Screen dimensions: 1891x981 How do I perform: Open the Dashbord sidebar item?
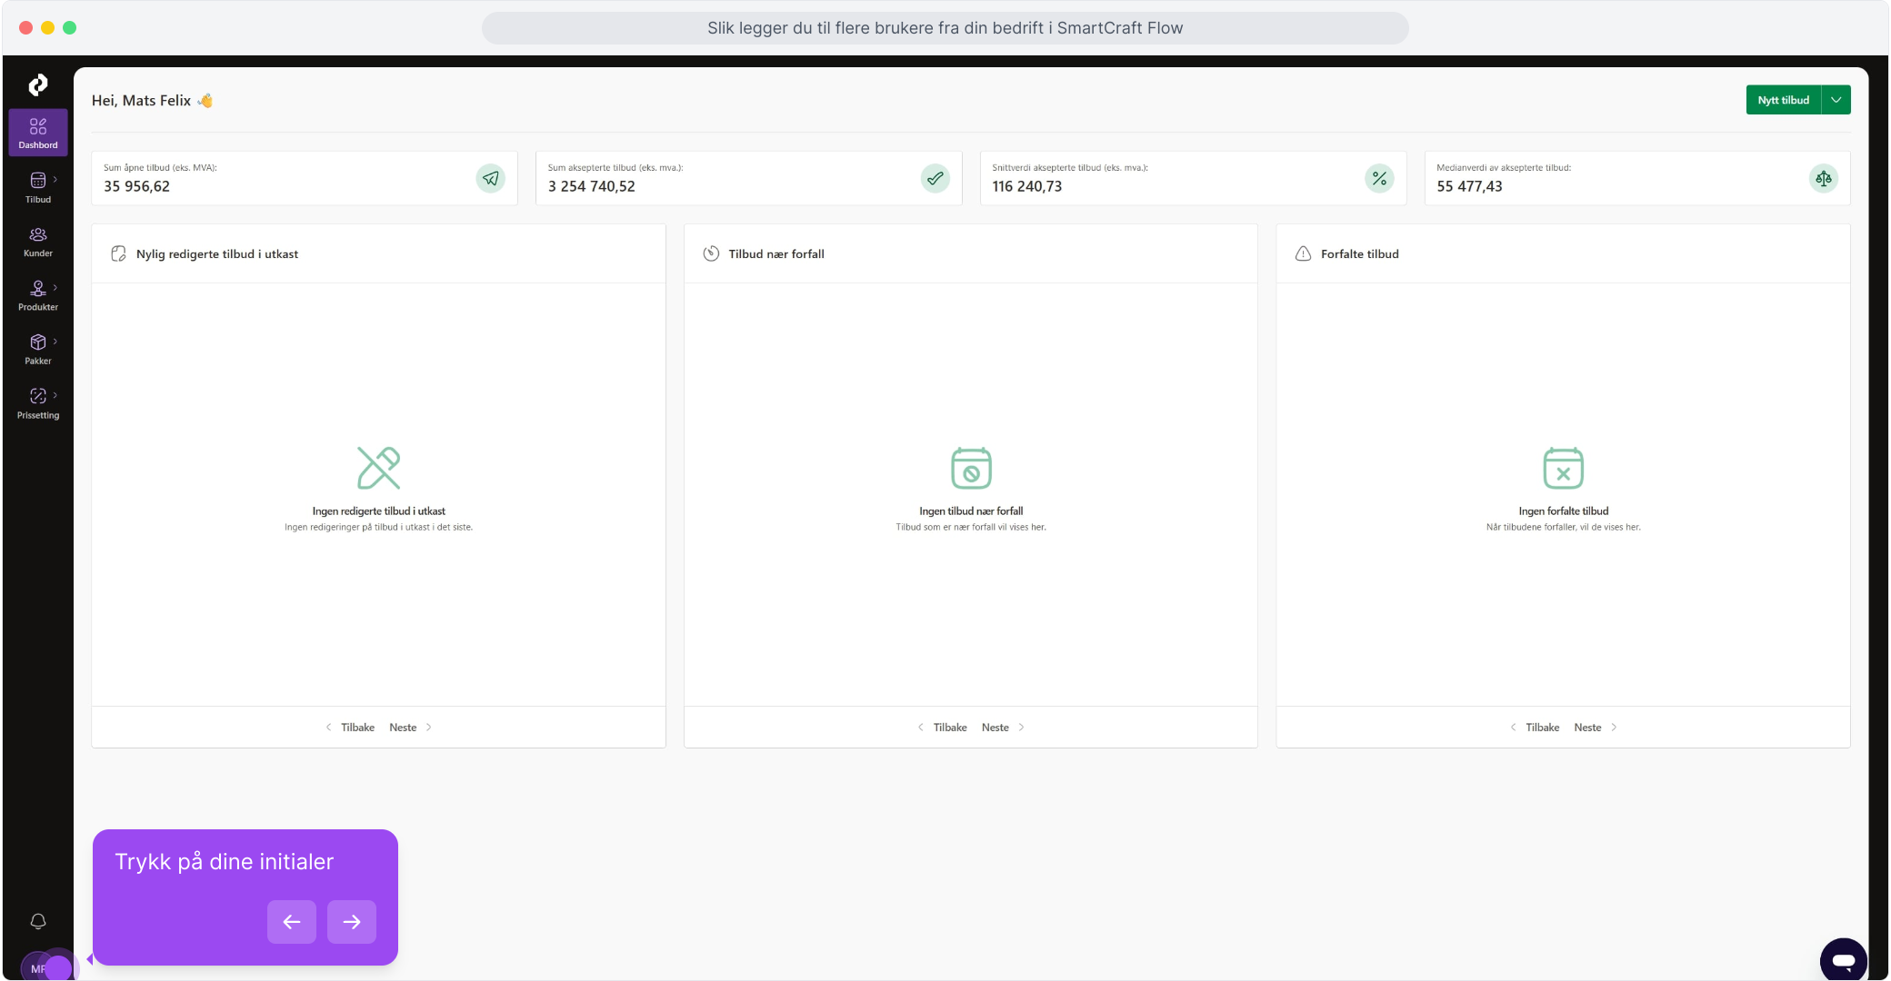click(x=38, y=133)
